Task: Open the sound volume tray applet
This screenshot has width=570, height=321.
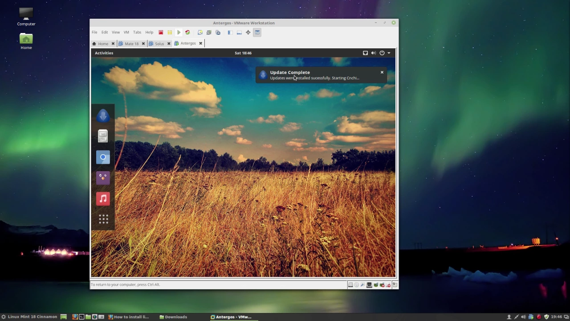Action: [524, 317]
